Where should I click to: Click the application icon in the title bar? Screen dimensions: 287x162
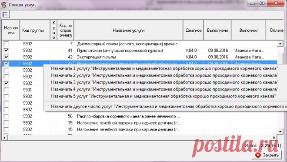point(4,5)
